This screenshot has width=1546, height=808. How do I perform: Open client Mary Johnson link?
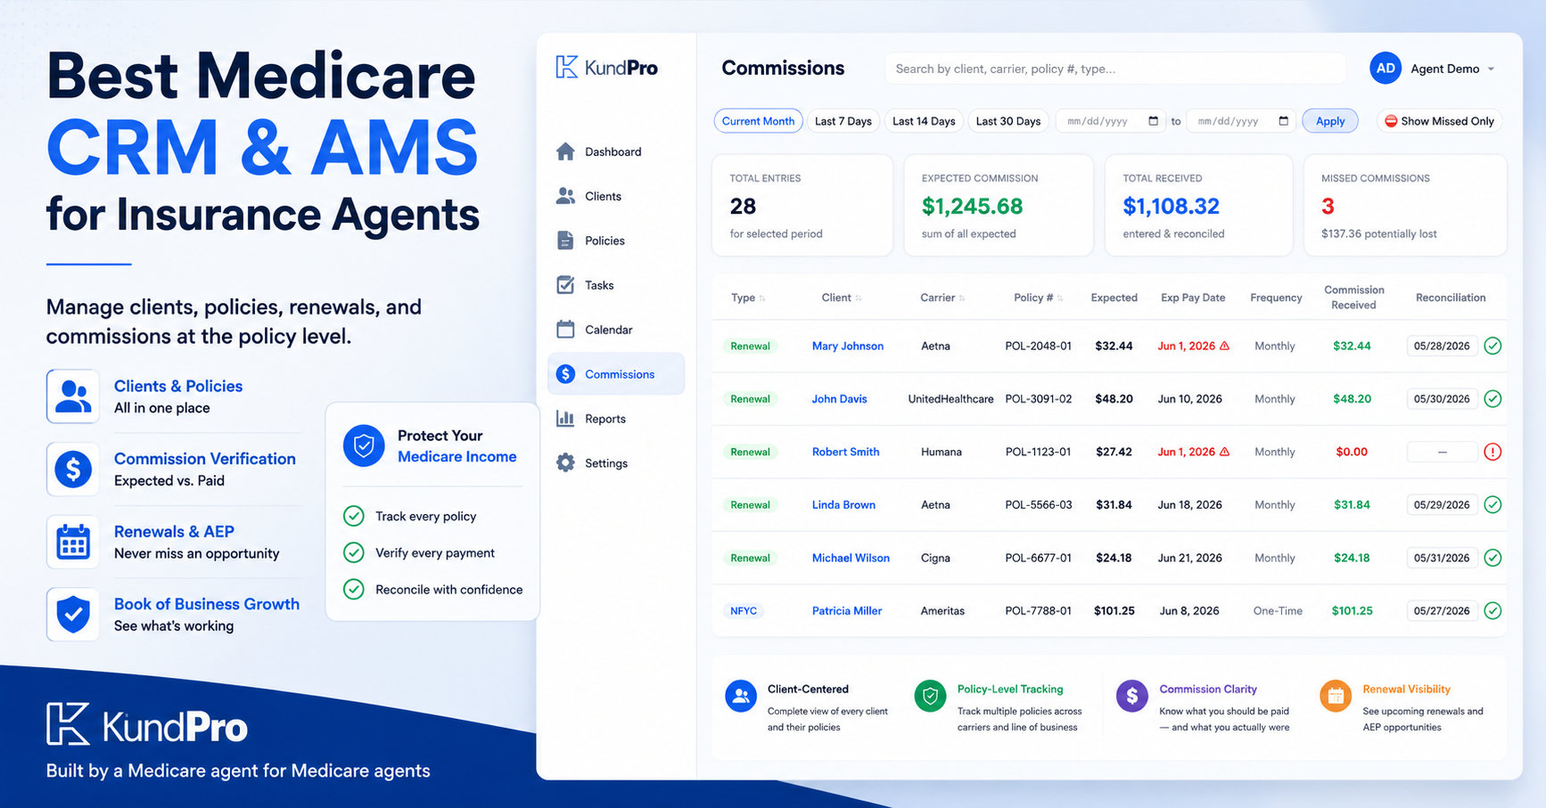click(848, 346)
